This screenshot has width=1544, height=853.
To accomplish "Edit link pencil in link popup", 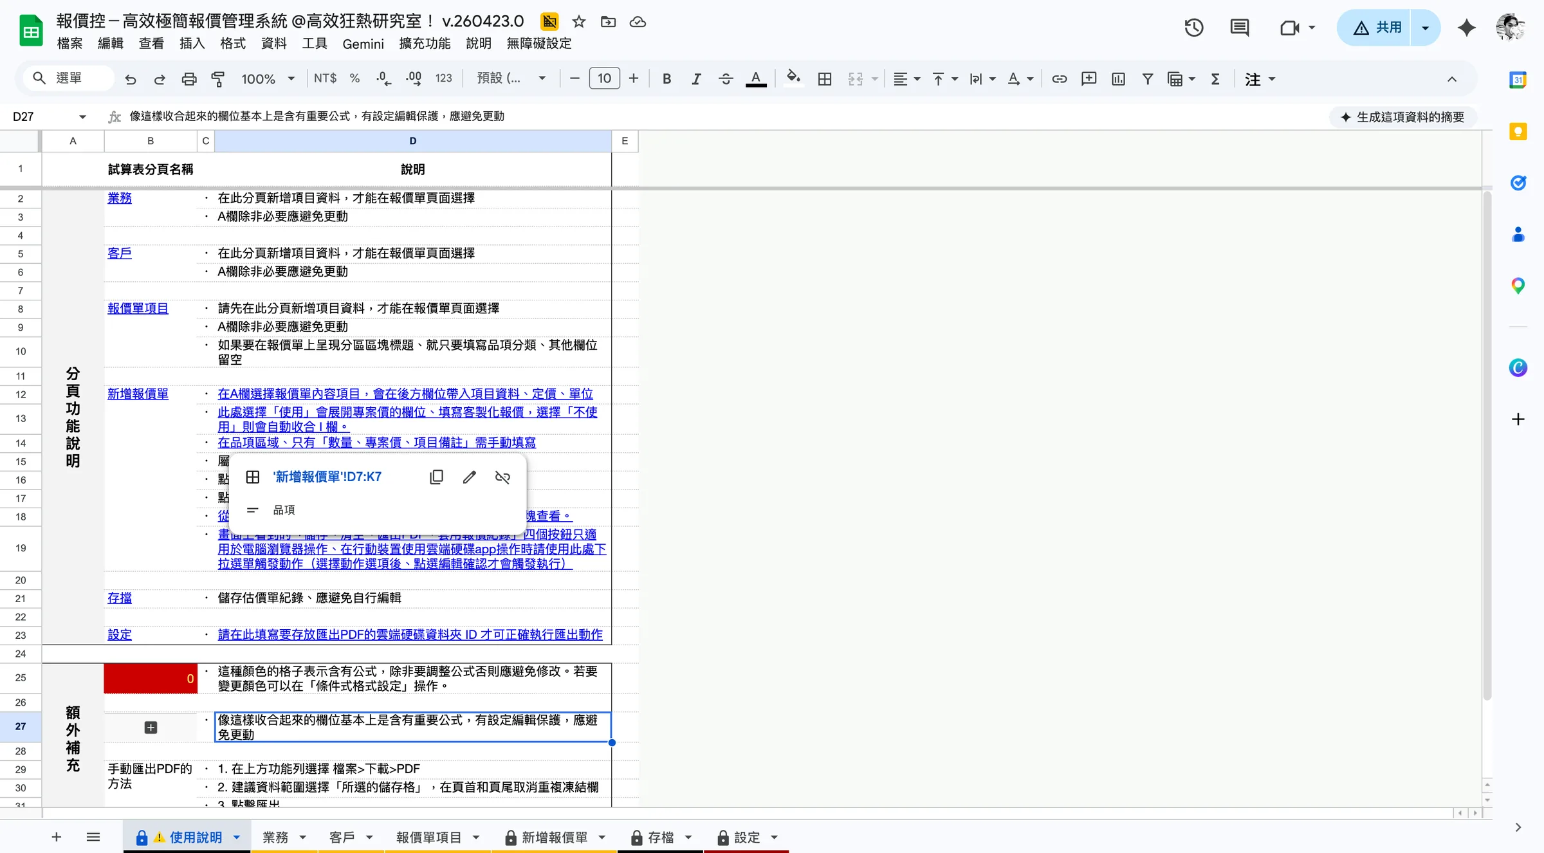I will pyautogui.click(x=469, y=477).
